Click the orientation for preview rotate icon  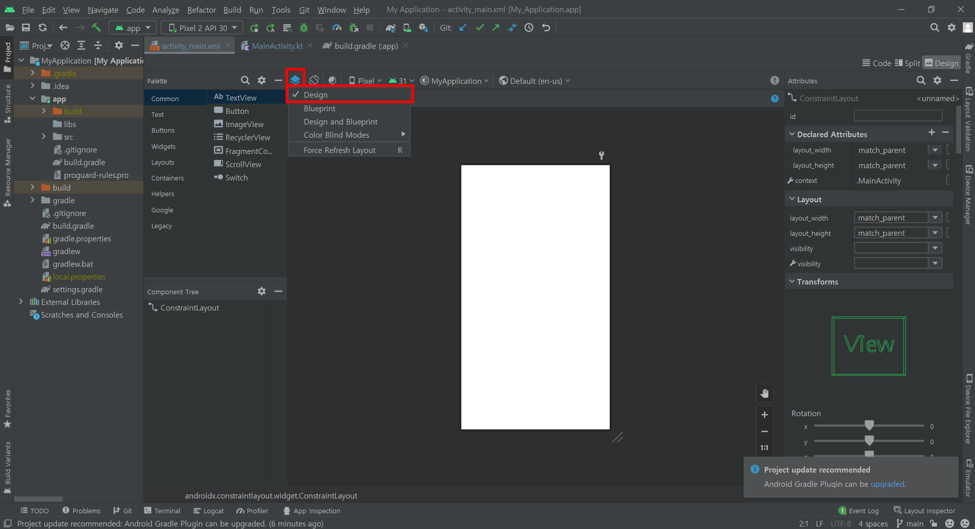[x=314, y=80]
